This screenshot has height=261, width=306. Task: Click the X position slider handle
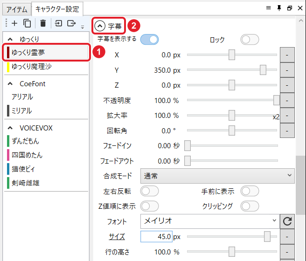click(232, 55)
